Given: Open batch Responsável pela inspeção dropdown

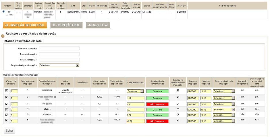Looking at the screenshot, I should tap(59, 65).
